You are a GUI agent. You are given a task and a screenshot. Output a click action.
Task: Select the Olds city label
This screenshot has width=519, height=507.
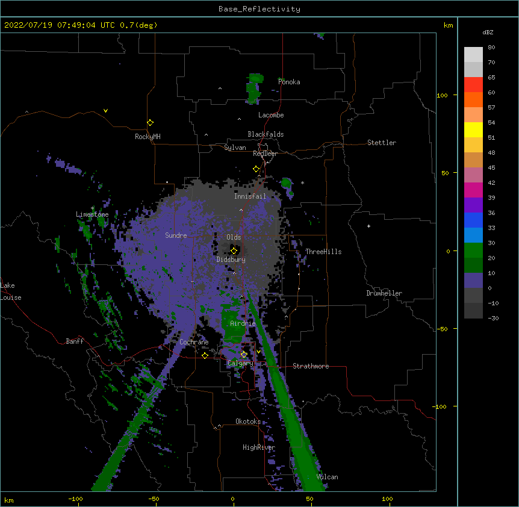tap(234, 237)
